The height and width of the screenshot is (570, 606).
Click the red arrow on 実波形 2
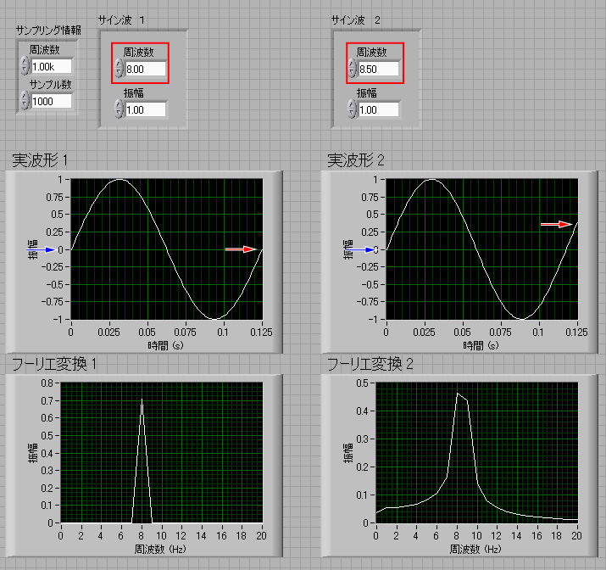556,224
